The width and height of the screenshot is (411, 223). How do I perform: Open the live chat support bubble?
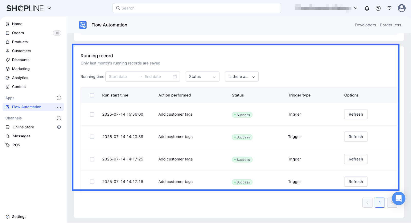[398, 198]
